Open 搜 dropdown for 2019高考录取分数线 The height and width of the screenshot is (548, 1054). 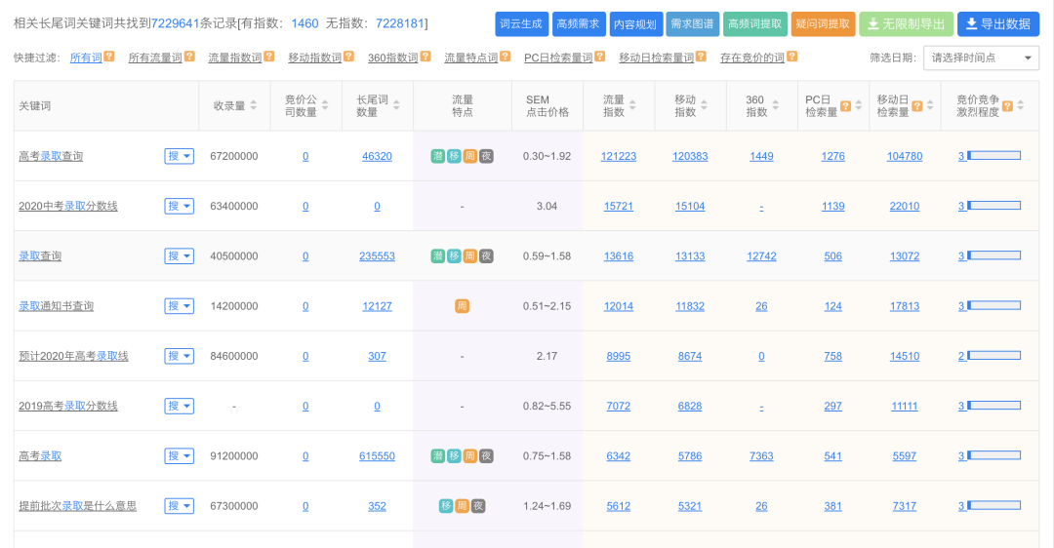click(x=179, y=406)
